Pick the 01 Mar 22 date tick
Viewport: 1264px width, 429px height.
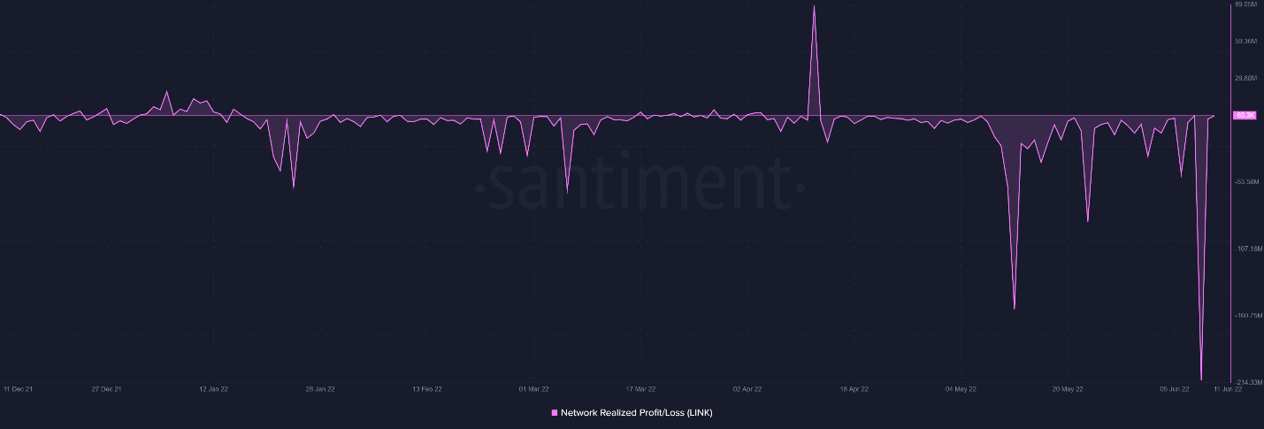coord(533,388)
